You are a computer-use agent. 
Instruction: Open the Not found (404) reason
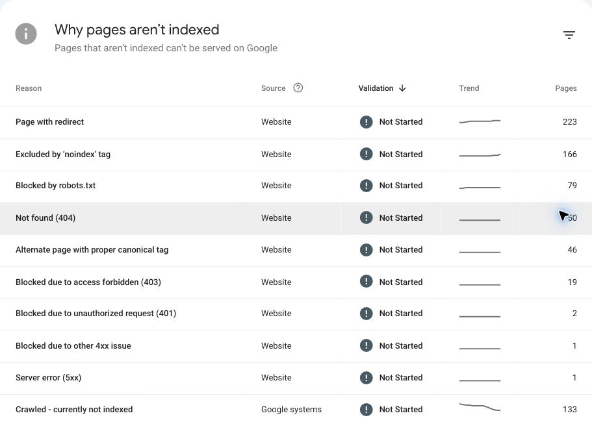45,218
